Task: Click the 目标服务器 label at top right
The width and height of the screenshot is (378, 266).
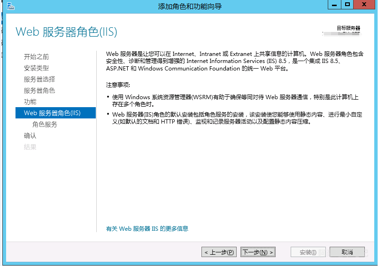Action: point(348,28)
